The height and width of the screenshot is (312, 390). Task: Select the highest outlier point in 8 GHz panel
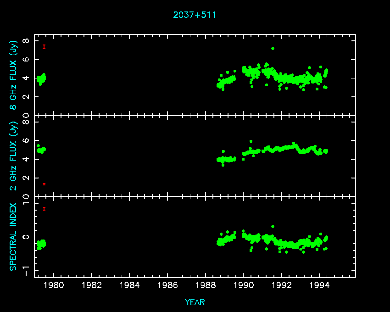pyautogui.click(x=273, y=49)
